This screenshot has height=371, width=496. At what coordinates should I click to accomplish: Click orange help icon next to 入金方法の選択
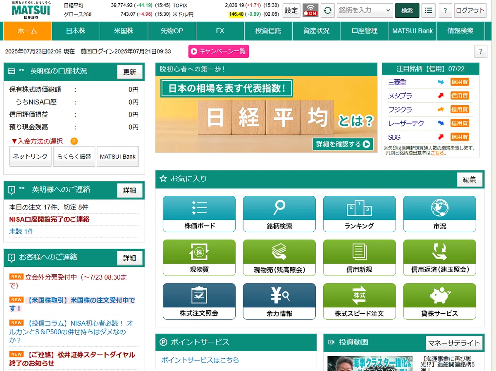pos(74,141)
